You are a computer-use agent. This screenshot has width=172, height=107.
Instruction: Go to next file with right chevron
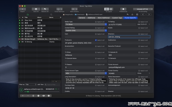pos(149,15)
